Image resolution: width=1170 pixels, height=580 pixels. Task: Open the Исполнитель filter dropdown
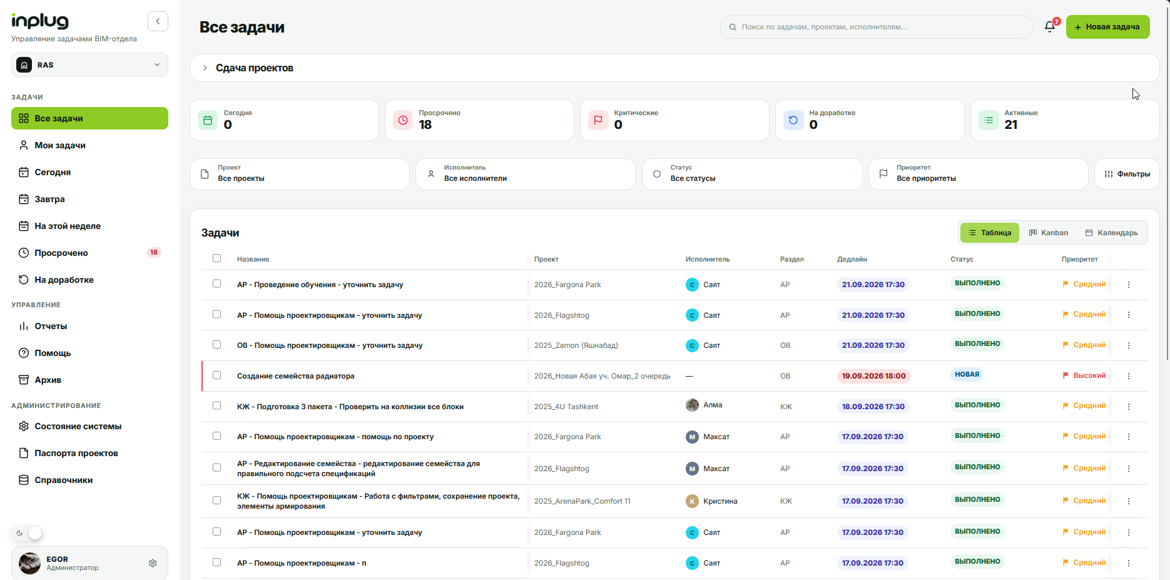pyautogui.click(x=526, y=174)
